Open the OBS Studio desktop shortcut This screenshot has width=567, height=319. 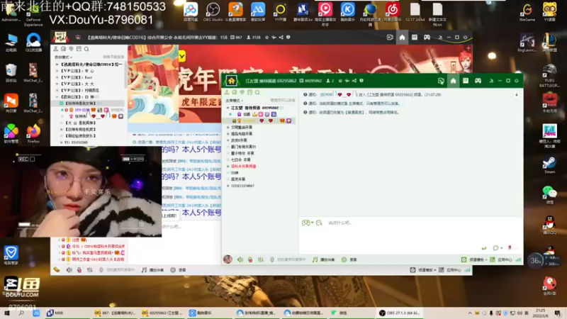click(x=213, y=12)
